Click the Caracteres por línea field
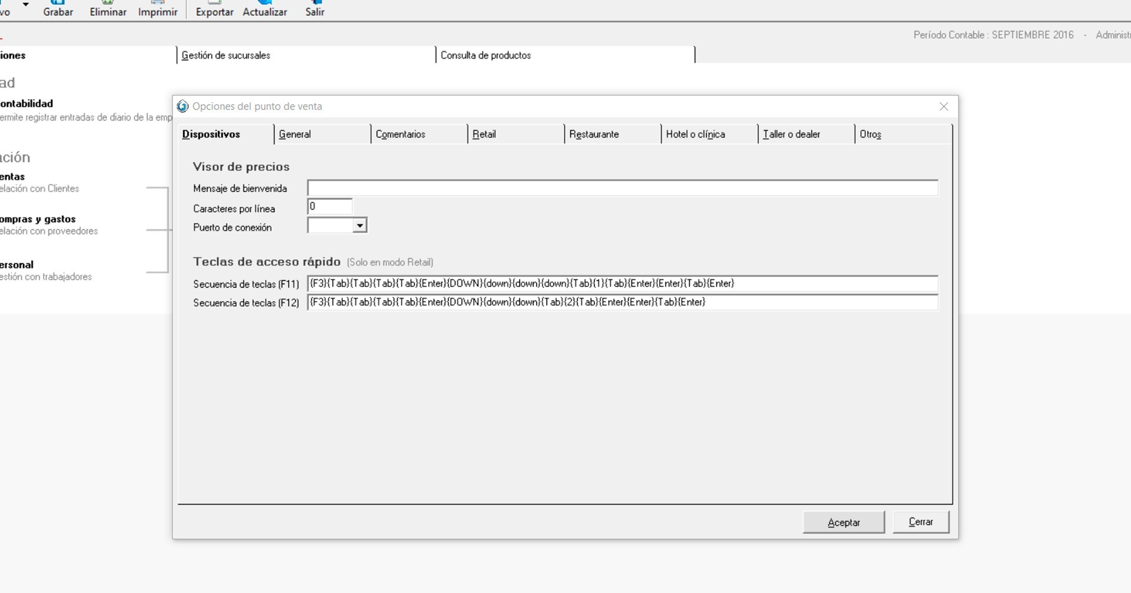 click(329, 207)
